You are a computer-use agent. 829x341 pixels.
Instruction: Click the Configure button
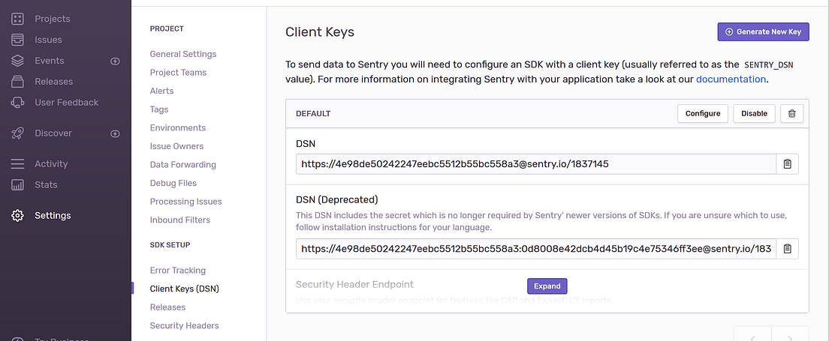click(x=703, y=113)
